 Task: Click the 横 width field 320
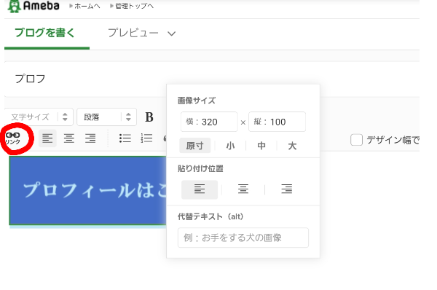(x=209, y=122)
